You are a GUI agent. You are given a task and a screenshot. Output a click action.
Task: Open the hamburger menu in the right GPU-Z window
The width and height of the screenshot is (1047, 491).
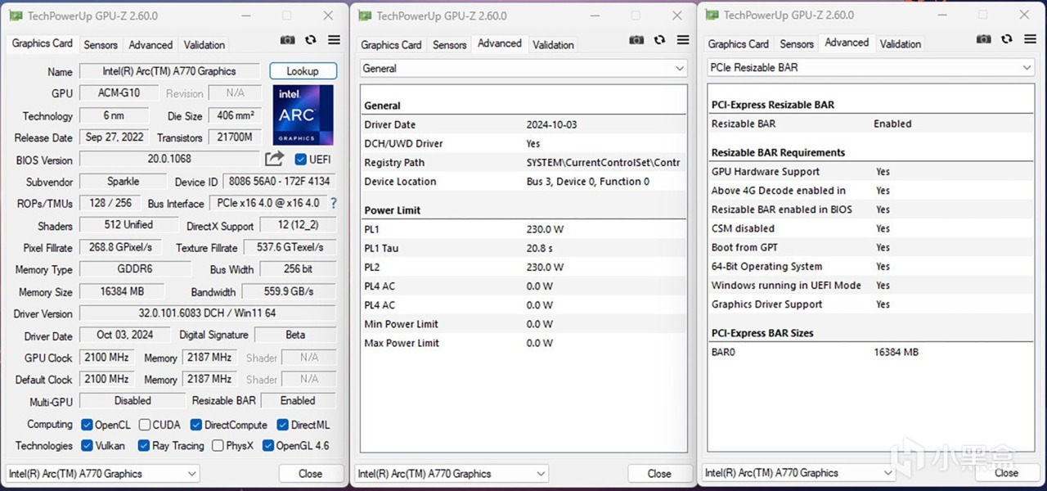[1031, 39]
